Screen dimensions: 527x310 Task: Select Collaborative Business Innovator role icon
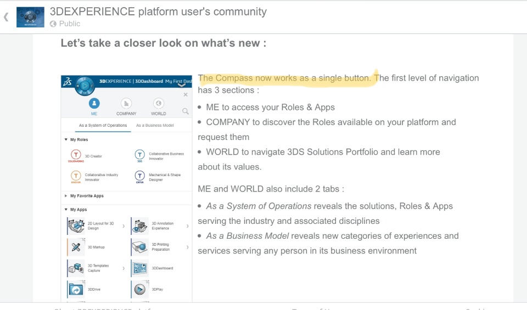(x=140, y=155)
